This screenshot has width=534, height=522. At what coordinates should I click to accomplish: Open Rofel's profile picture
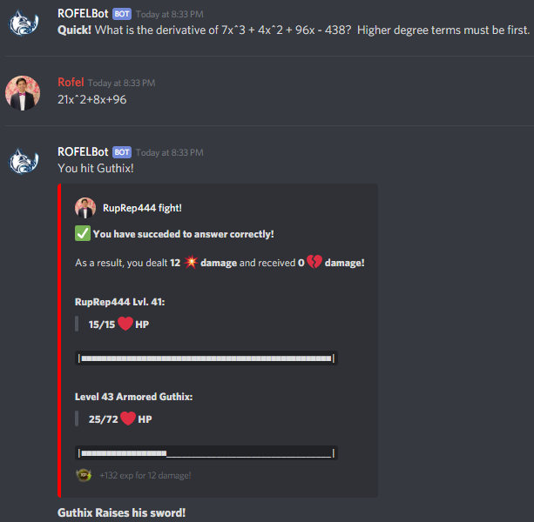tap(23, 93)
